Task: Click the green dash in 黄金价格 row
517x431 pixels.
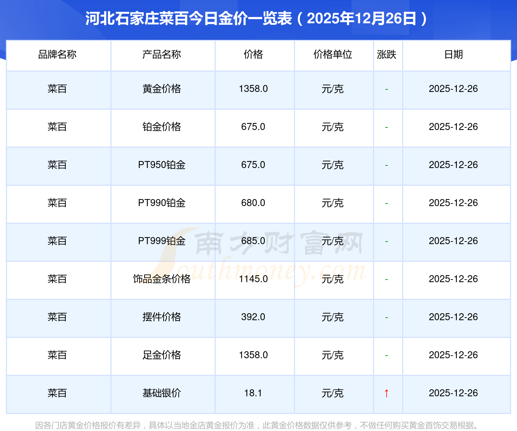Action: tap(387, 89)
